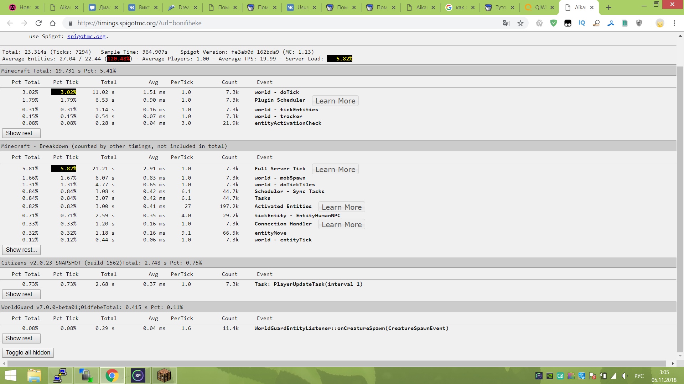Click the highlighted 5.82% server load
This screenshot has height=384, width=684.
coord(340,59)
